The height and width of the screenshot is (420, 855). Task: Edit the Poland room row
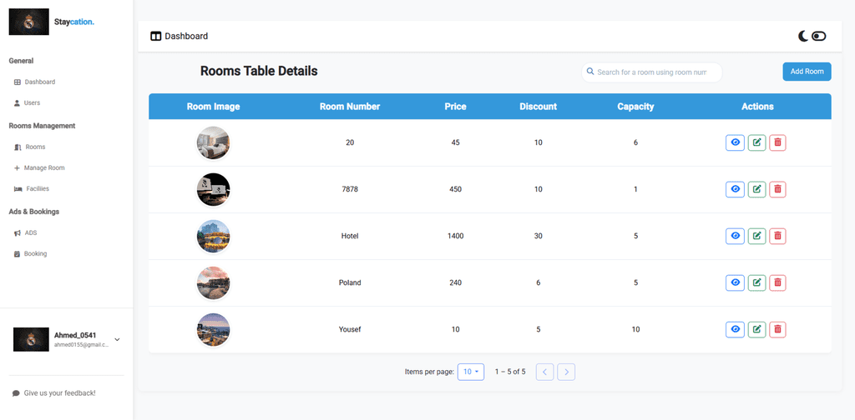coord(756,282)
